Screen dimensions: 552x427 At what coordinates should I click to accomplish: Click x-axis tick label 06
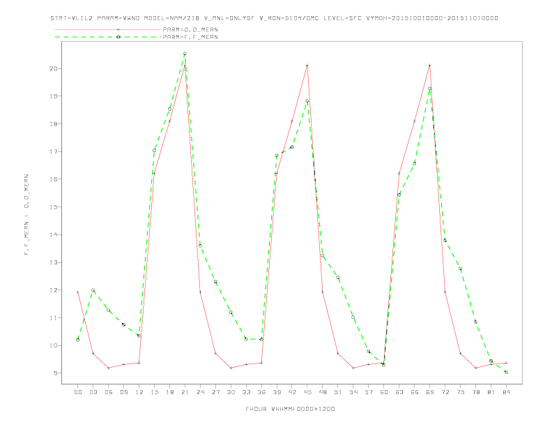click(109, 392)
